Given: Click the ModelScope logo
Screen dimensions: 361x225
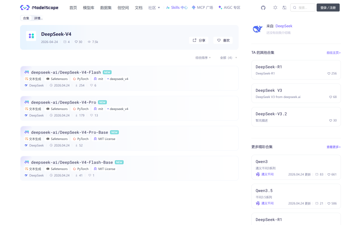Looking at the screenshot, I should 39,8.
